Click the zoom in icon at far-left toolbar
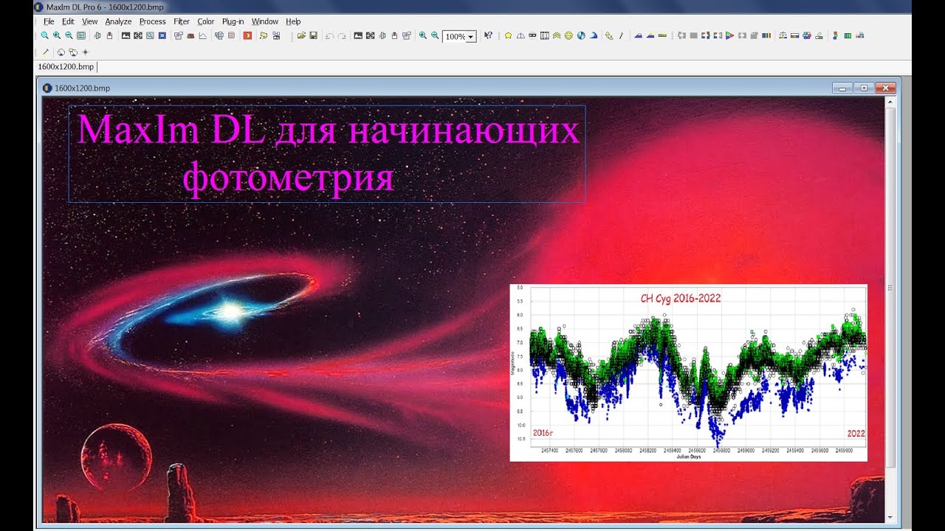Screen dimensions: 945x531 click(x=57, y=35)
